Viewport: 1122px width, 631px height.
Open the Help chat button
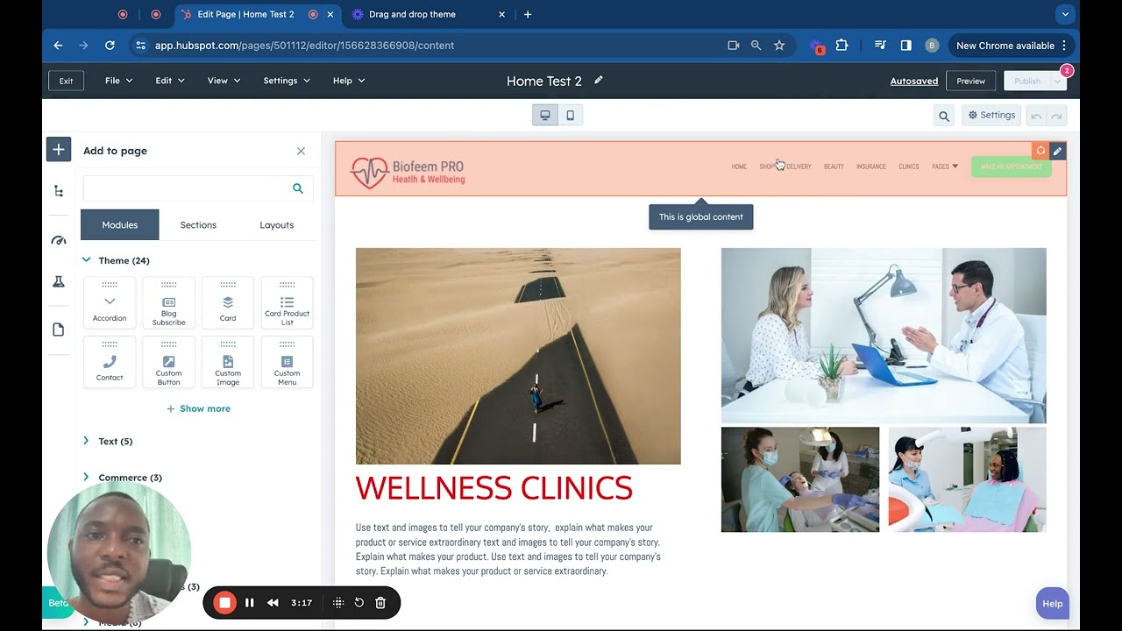tap(1053, 603)
